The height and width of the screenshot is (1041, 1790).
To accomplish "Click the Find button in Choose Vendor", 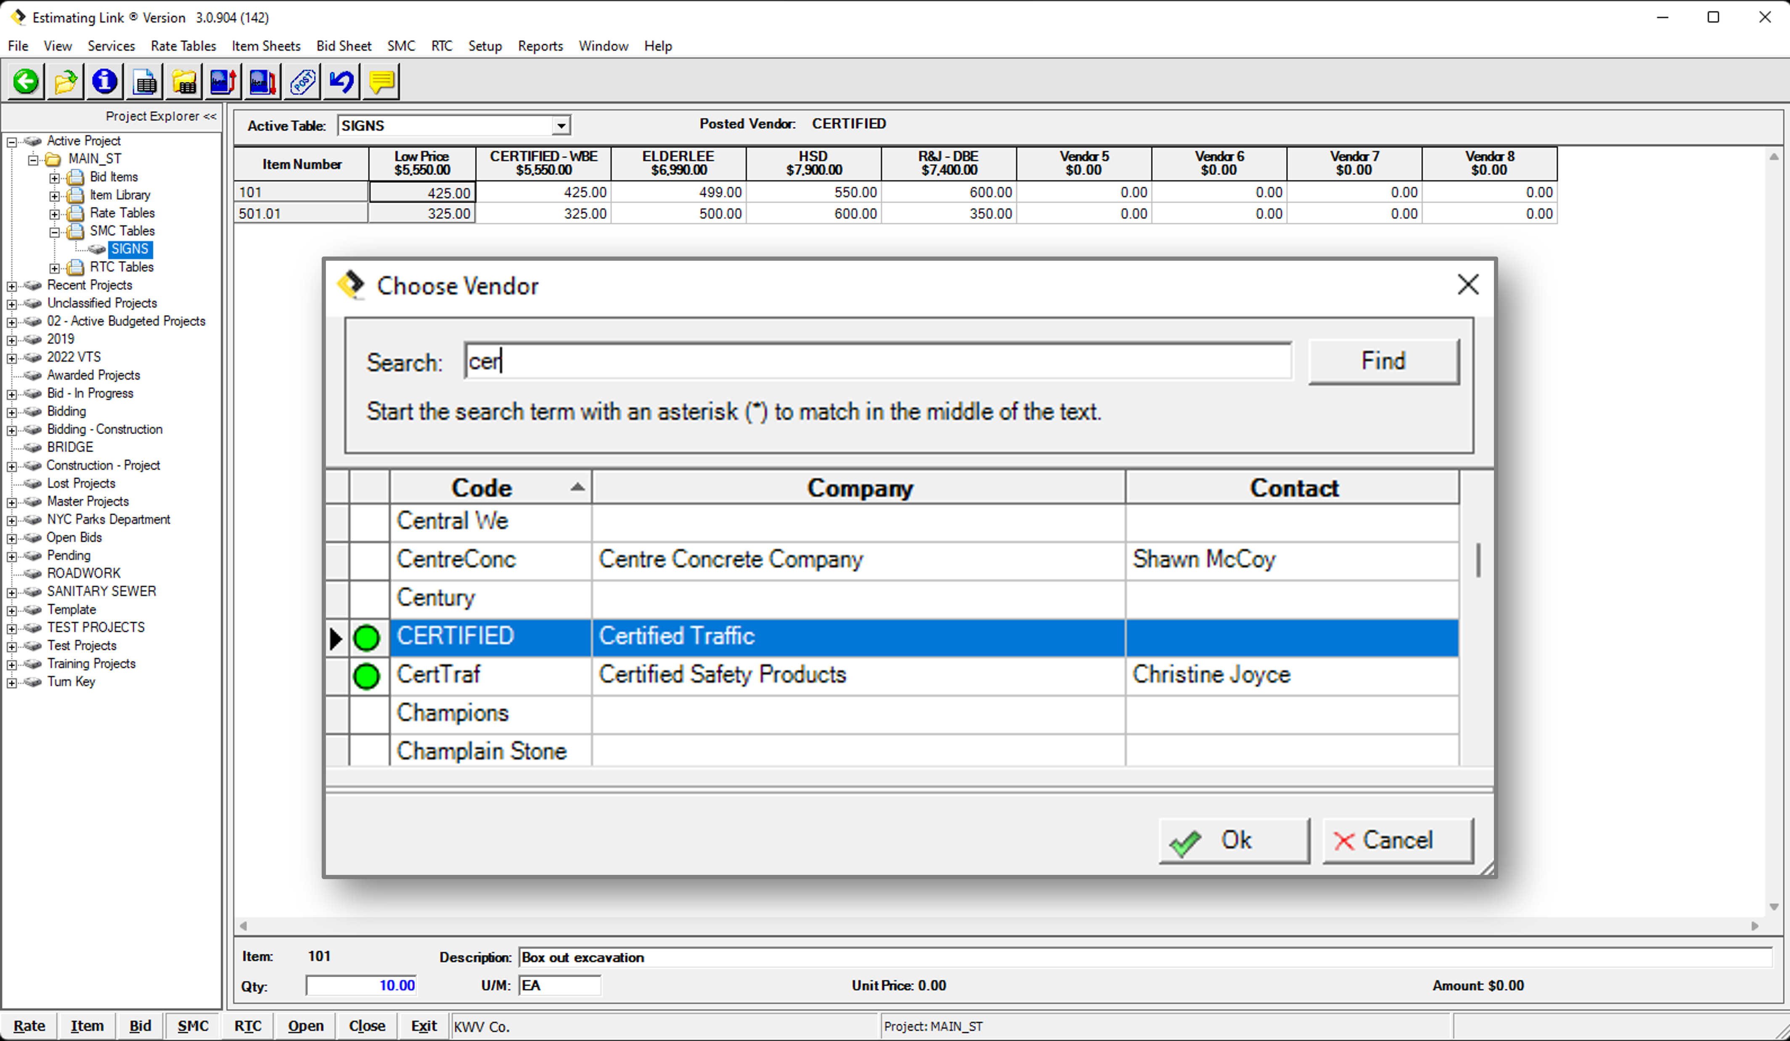I will point(1382,361).
